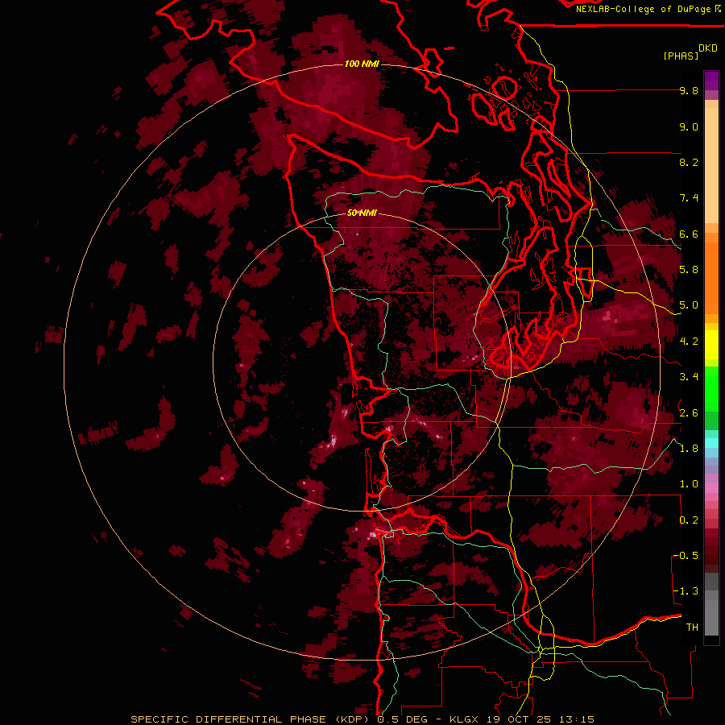Screen dimensions: 725x725
Task: Click the 9.0 value on color scale
Action: pyautogui.click(x=689, y=126)
